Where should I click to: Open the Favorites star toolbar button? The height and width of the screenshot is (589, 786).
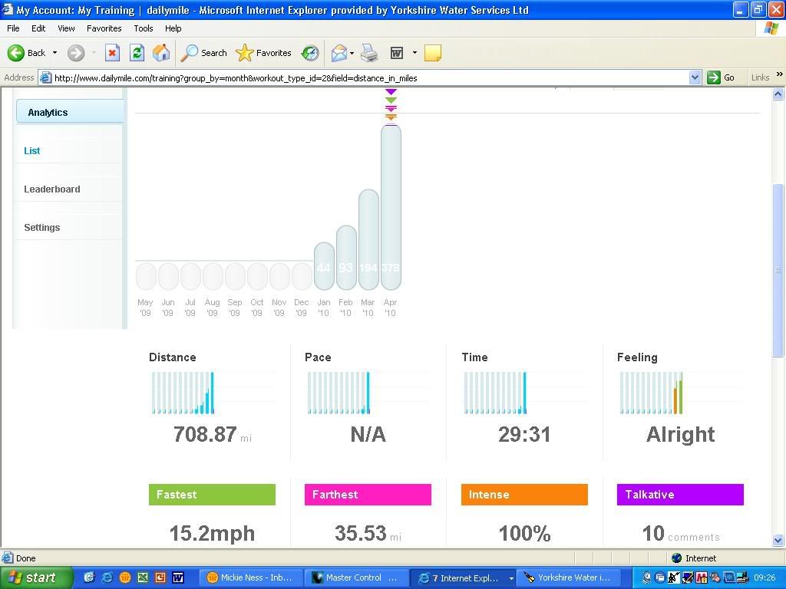coord(264,53)
